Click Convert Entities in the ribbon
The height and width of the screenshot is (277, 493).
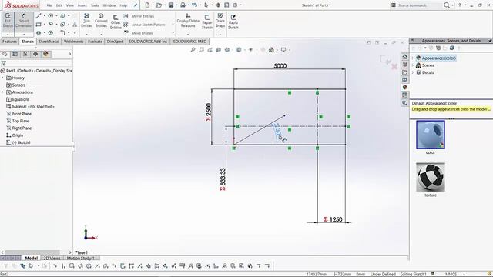pos(101,21)
